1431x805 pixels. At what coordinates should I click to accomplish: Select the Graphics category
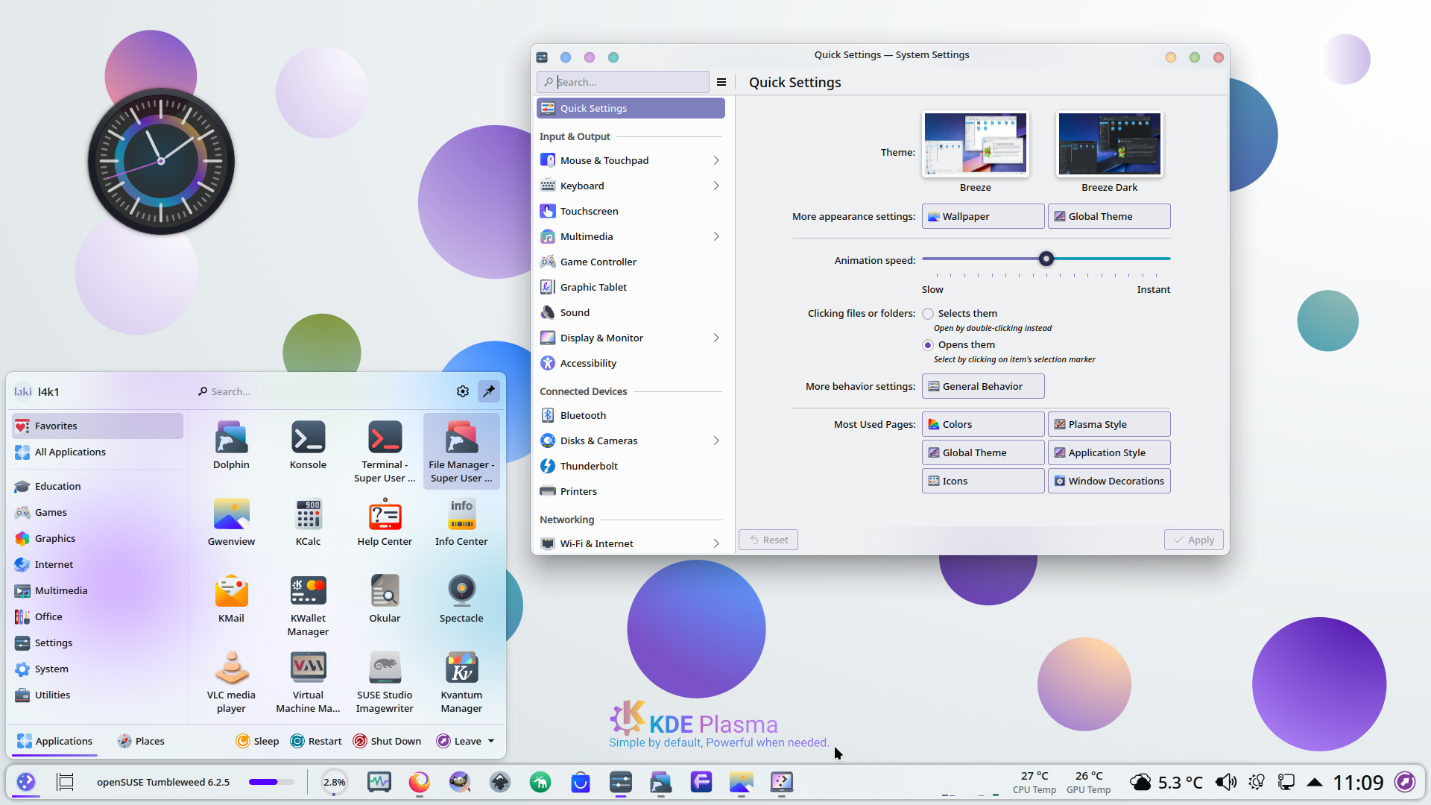(x=98, y=538)
